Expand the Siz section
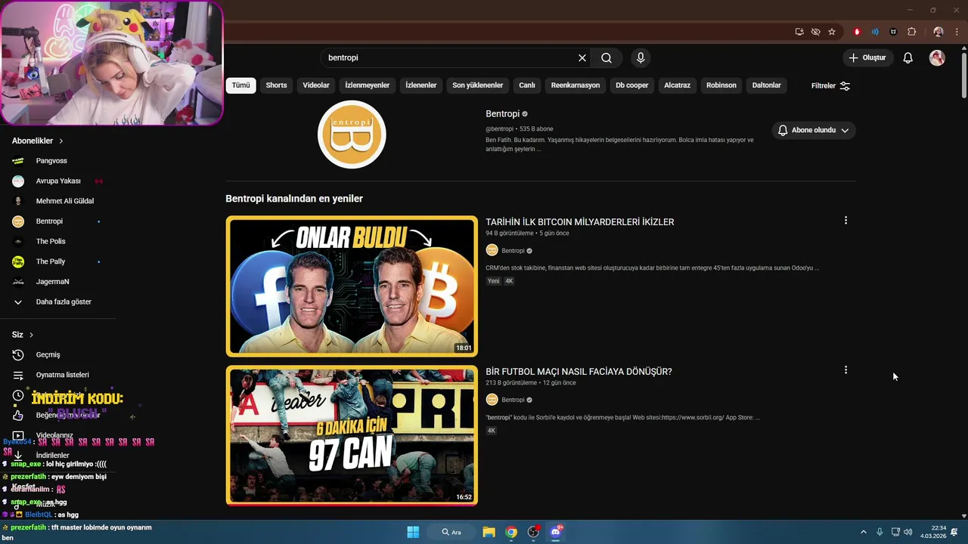968x544 pixels. 23,335
